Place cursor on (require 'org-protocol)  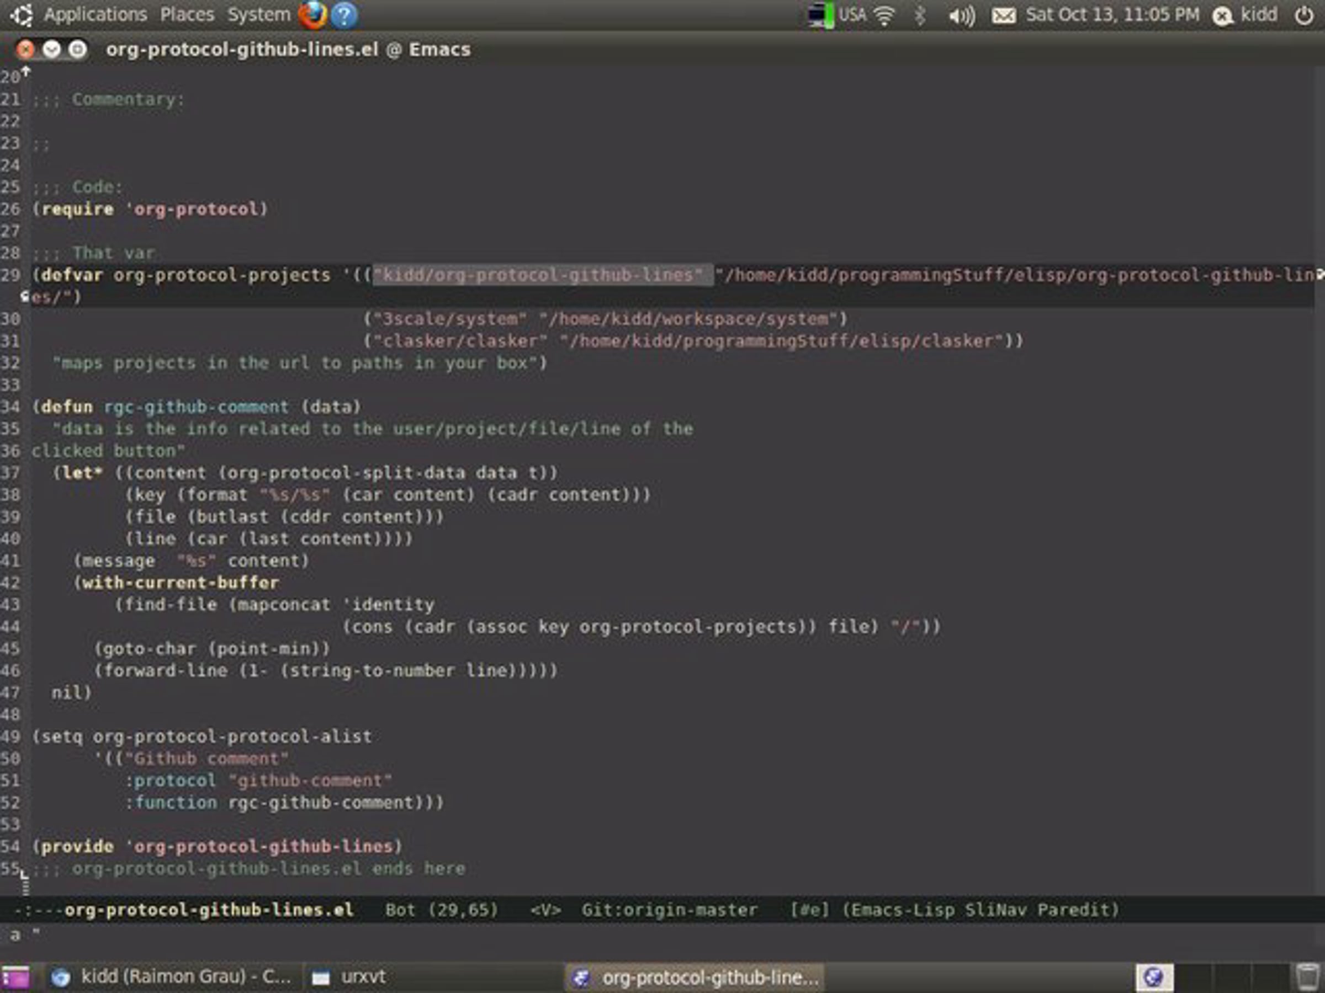150,209
